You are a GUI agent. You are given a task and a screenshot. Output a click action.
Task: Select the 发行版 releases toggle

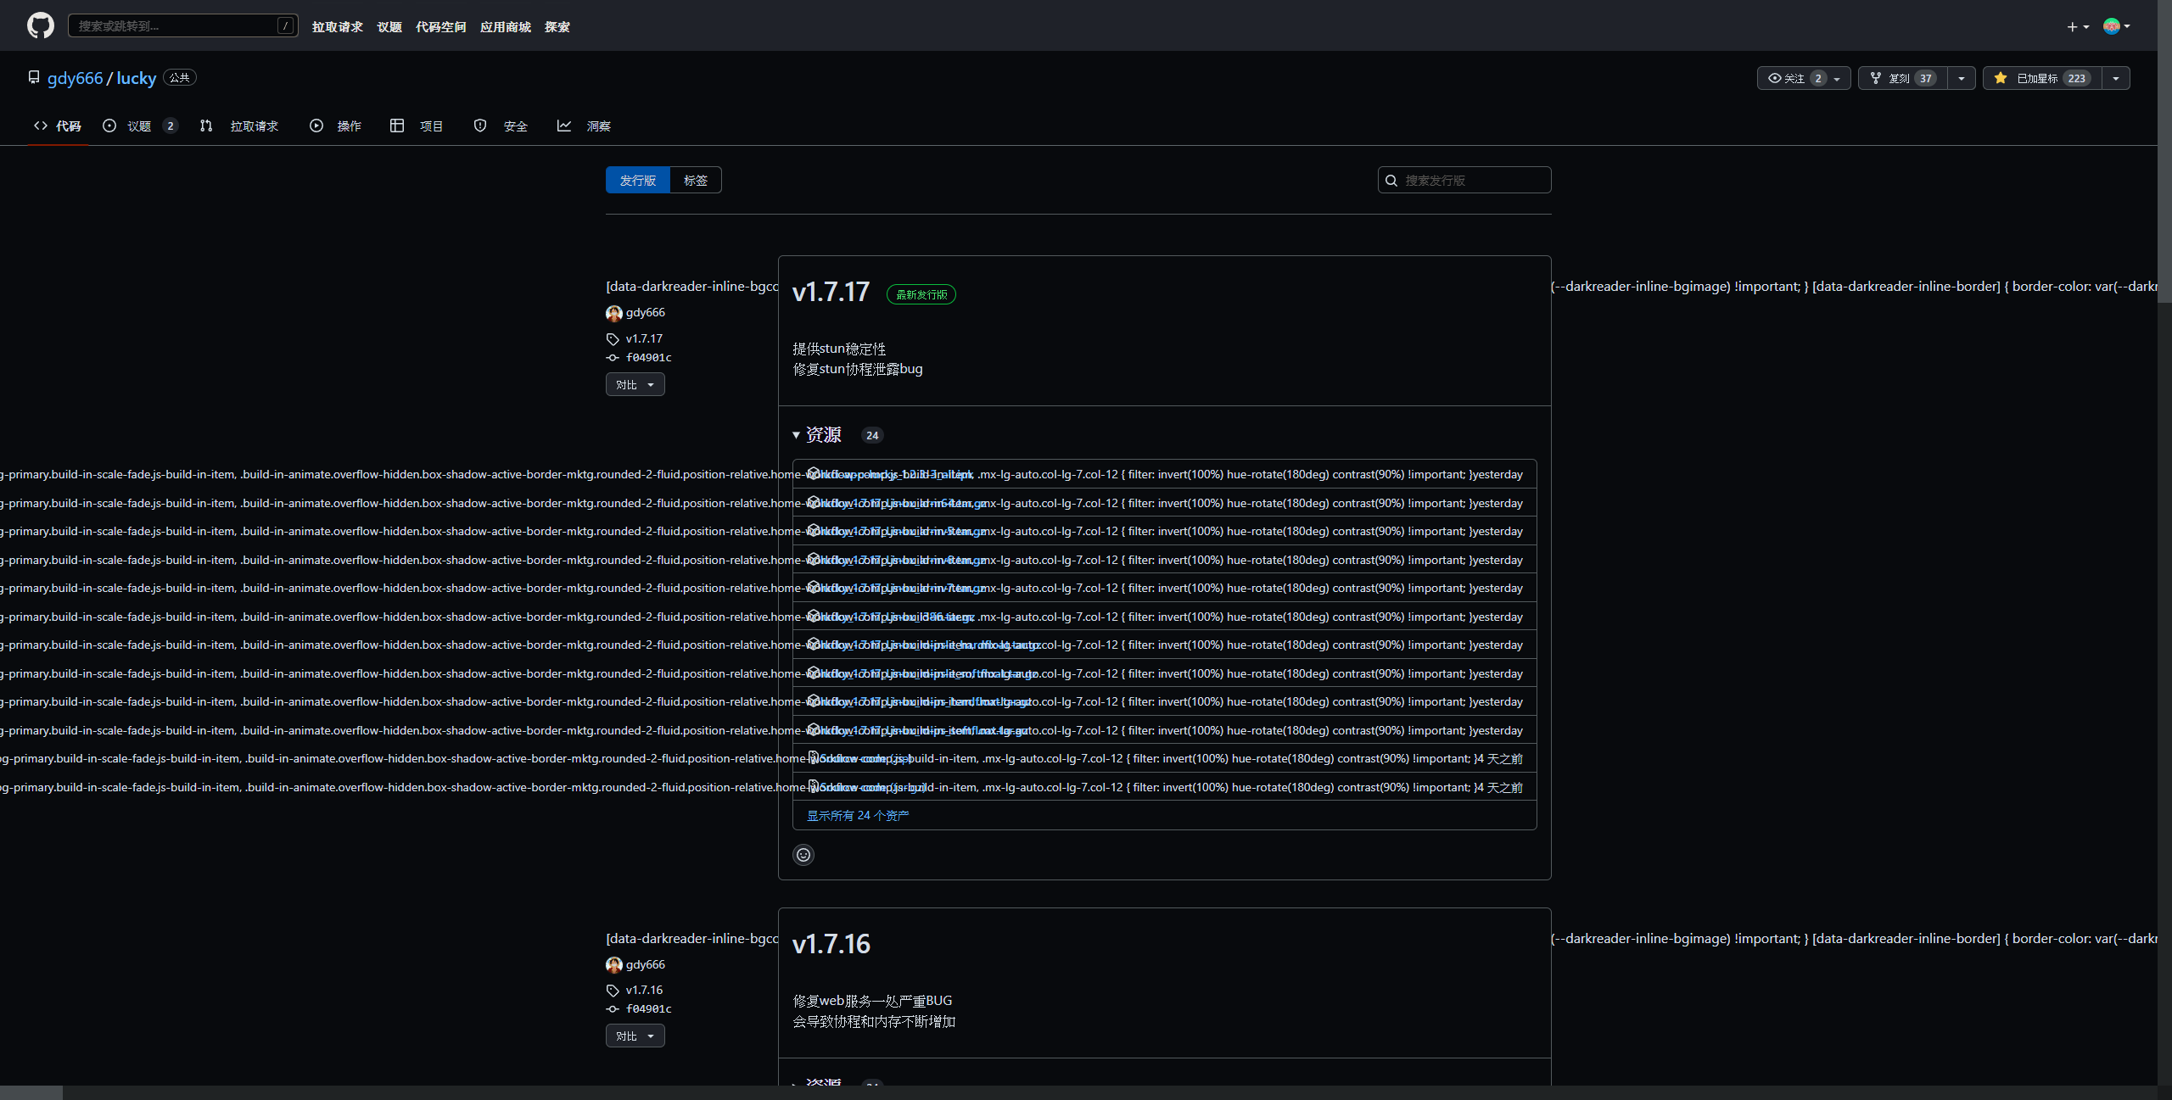636,180
